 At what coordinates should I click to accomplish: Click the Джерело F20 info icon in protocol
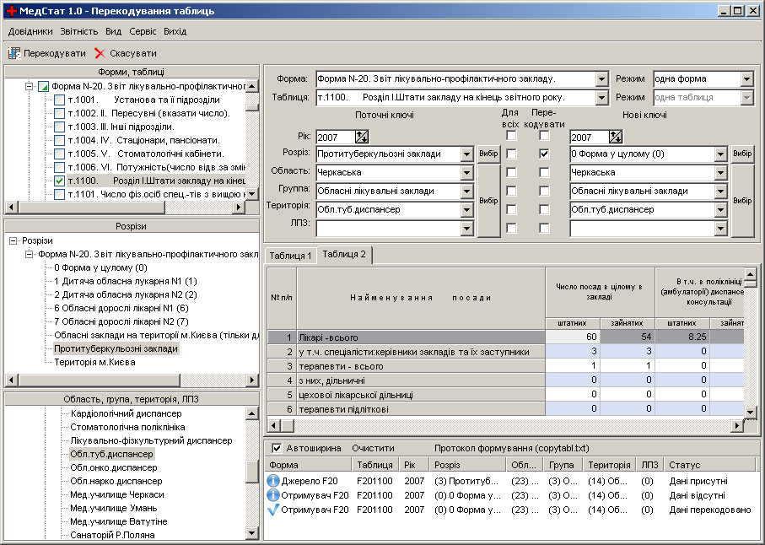[273, 481]
